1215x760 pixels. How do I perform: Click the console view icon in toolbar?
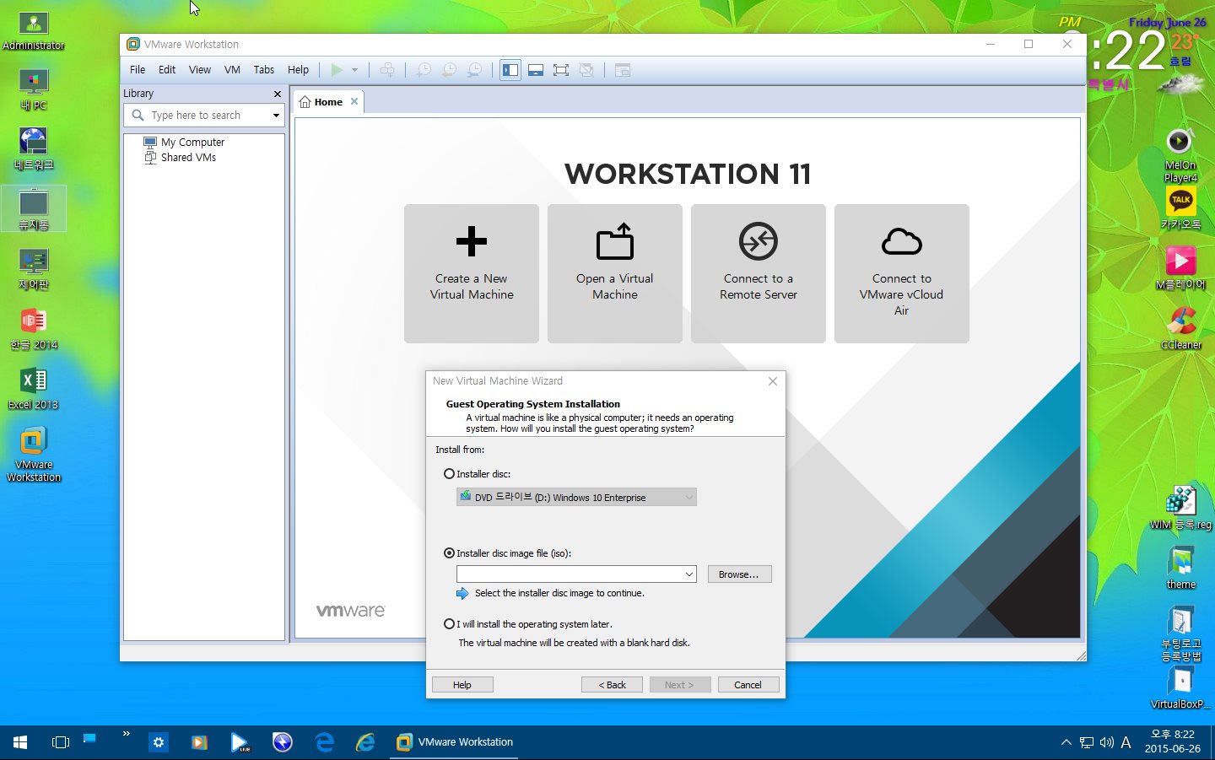(x=623, y=70)
